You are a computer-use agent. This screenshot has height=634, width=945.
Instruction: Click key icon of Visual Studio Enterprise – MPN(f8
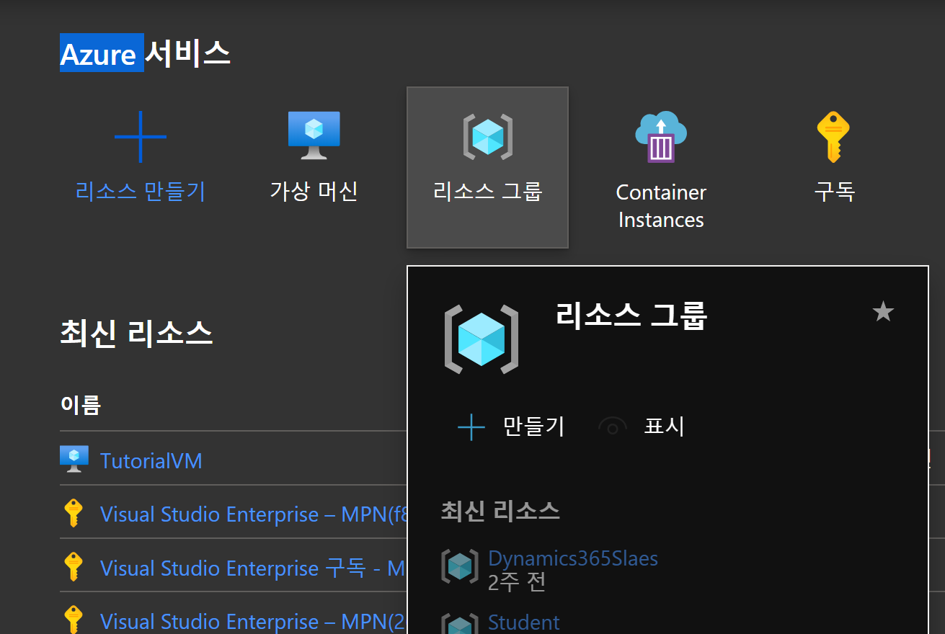73,514
